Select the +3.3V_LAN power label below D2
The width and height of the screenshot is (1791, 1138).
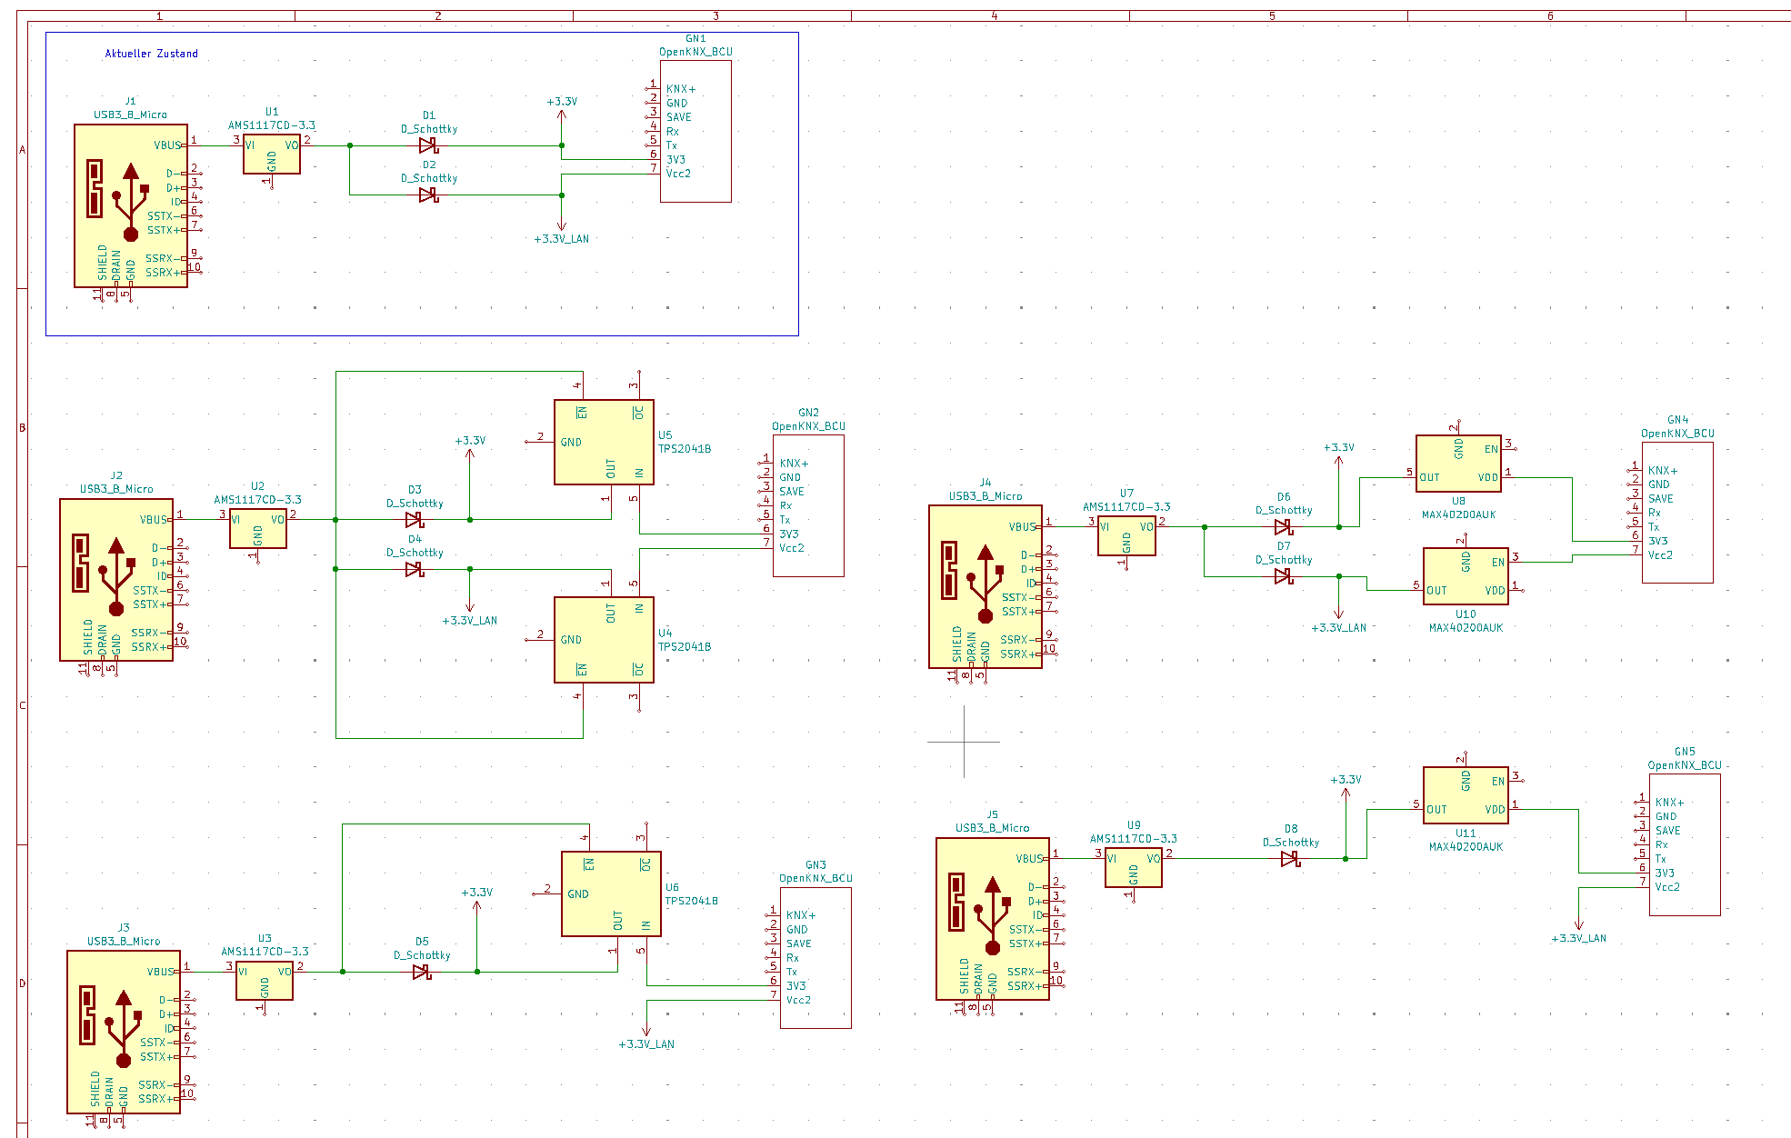click(x=562, y=238)
